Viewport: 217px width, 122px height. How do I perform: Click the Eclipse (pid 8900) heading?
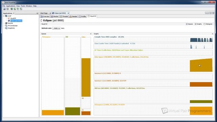54,20
